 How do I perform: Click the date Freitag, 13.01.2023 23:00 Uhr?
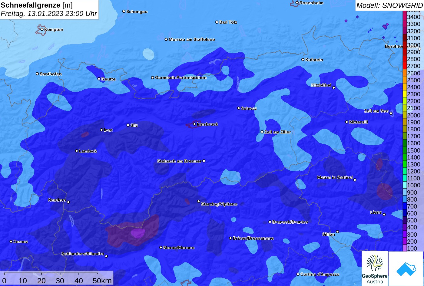(x=49, y=14)
